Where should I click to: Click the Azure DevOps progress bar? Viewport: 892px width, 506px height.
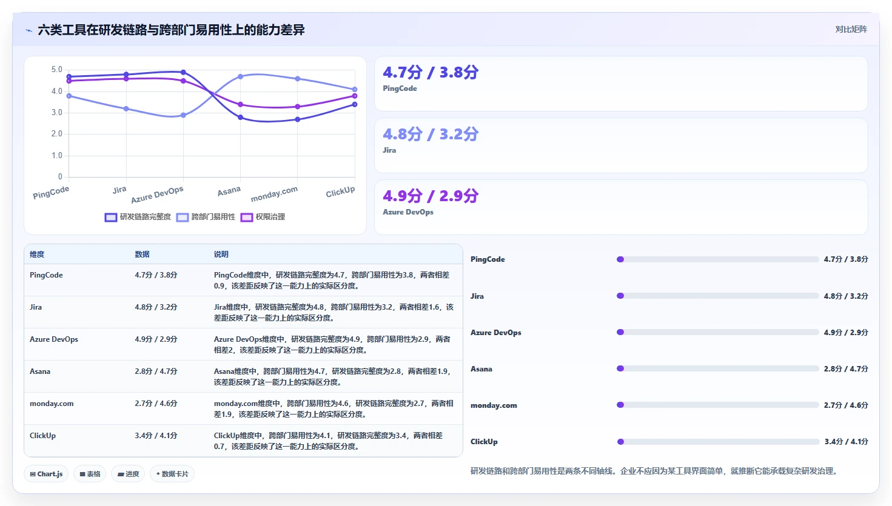pos(717,333)
